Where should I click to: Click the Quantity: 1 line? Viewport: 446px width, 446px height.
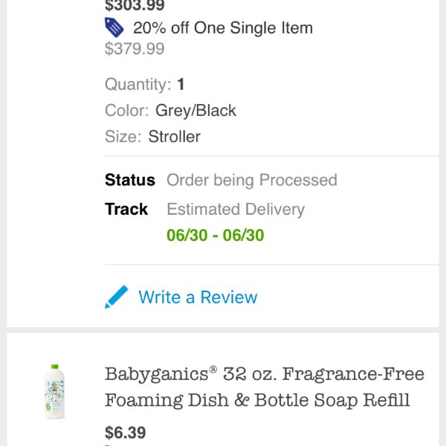tap(145, 84)
